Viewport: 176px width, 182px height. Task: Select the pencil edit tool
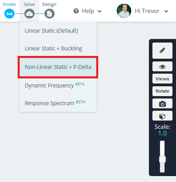[x=162, y=50]
